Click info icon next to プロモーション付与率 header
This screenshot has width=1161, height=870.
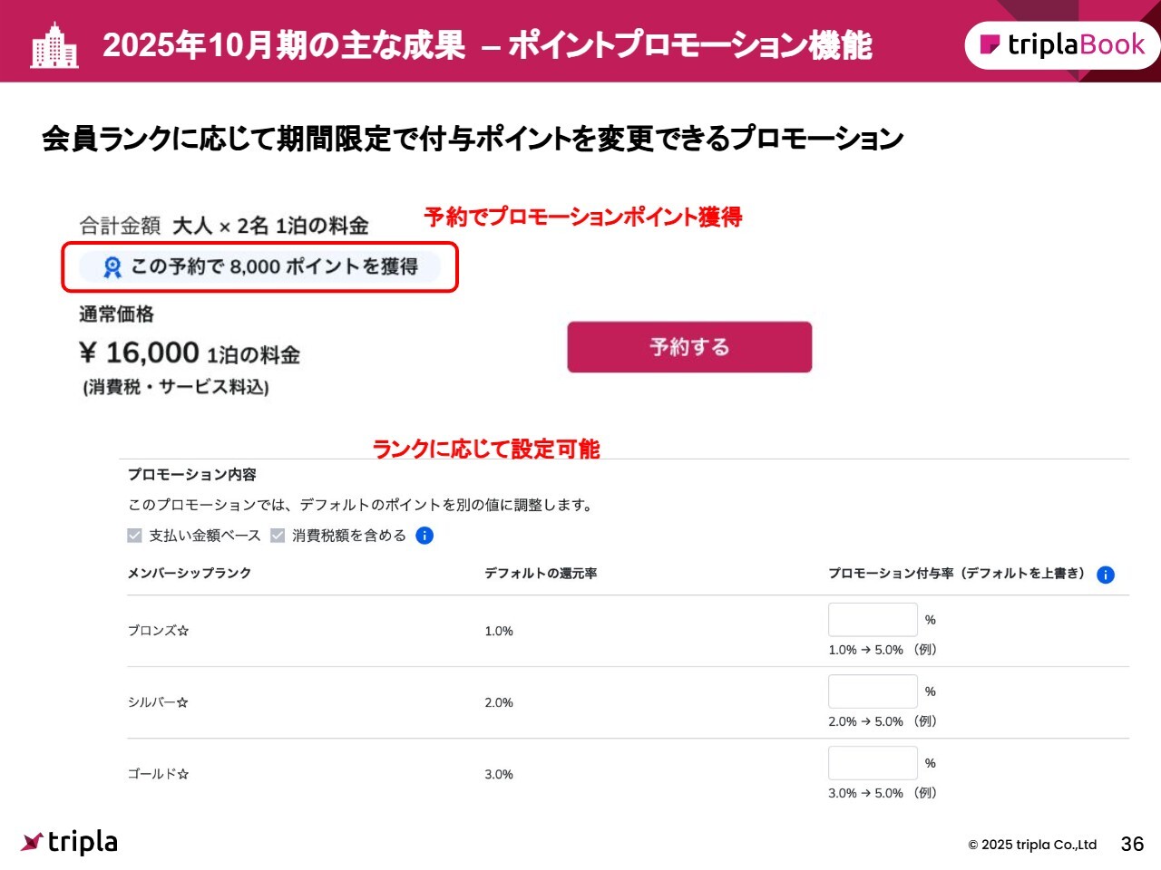tap(1106, 575)
